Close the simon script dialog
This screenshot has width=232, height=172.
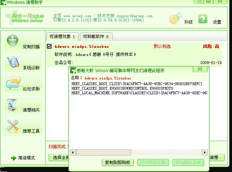click(200, 69)
